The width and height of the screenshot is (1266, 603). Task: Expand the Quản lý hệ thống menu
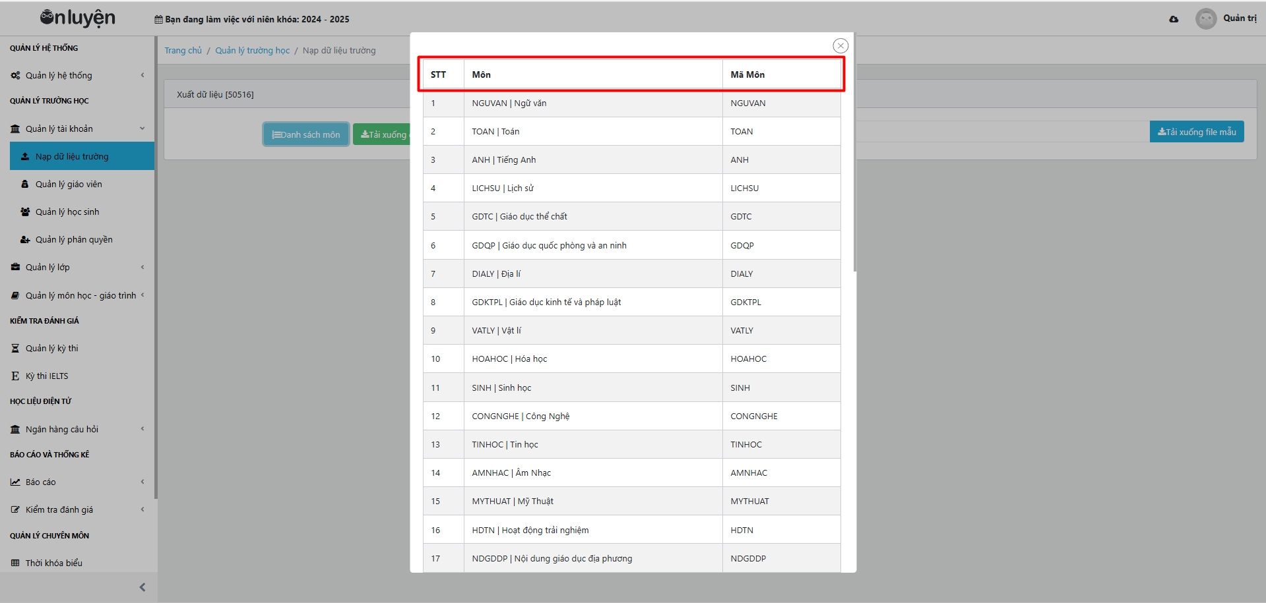tap(142, 75)
